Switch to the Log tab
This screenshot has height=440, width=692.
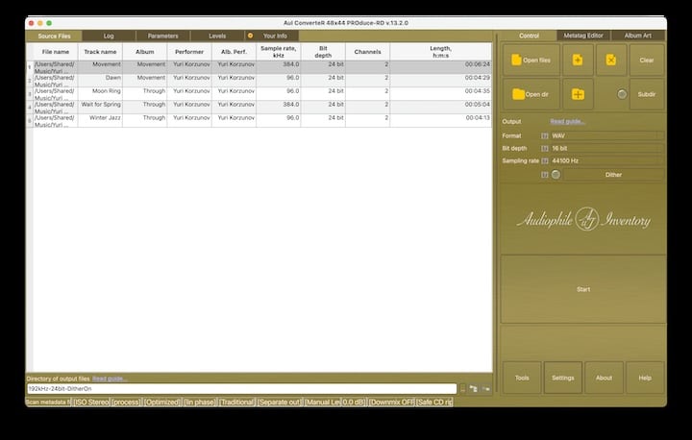[x=109, y=36]
